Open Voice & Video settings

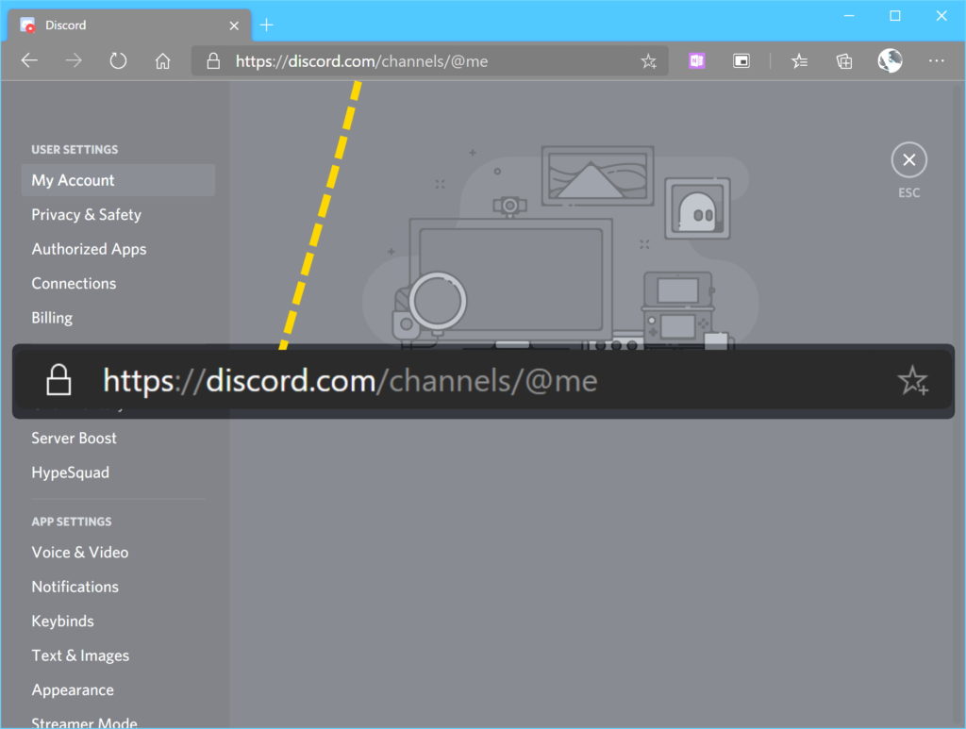click(80, 553)
